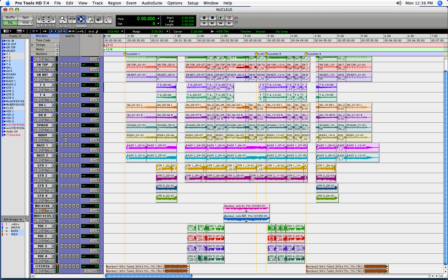
Task: Click the Stop transport button
Action: coord(212,18)
